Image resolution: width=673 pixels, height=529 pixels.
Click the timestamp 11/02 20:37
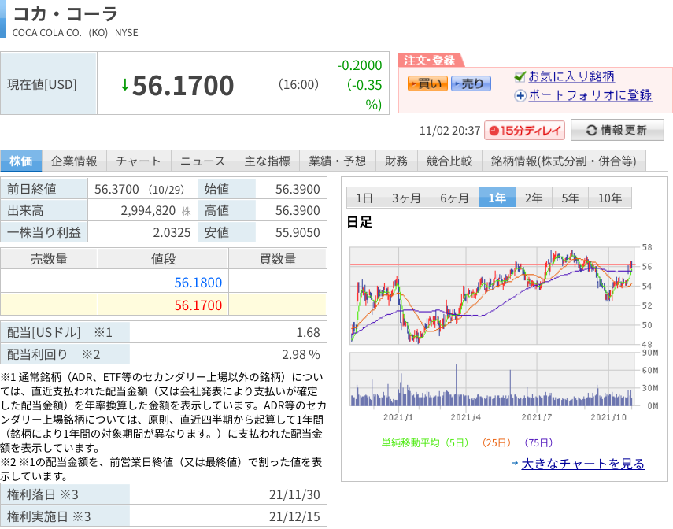(449, 131)
